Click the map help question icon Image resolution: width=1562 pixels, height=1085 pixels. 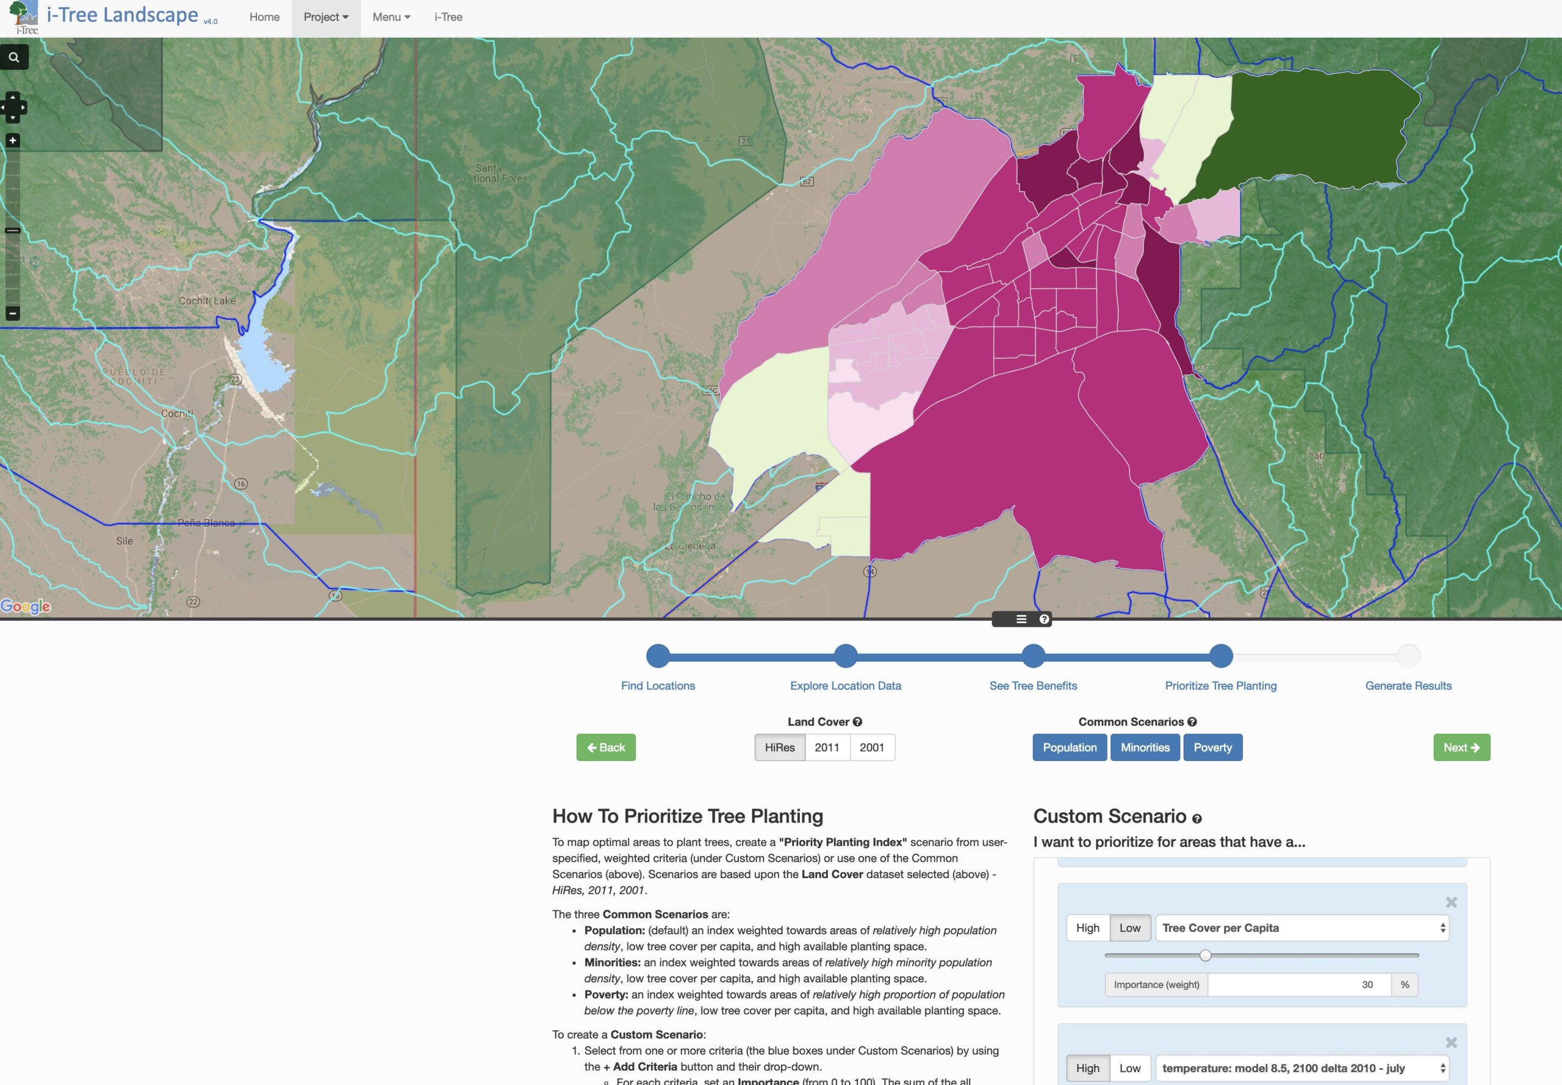tap(1044, 619)
